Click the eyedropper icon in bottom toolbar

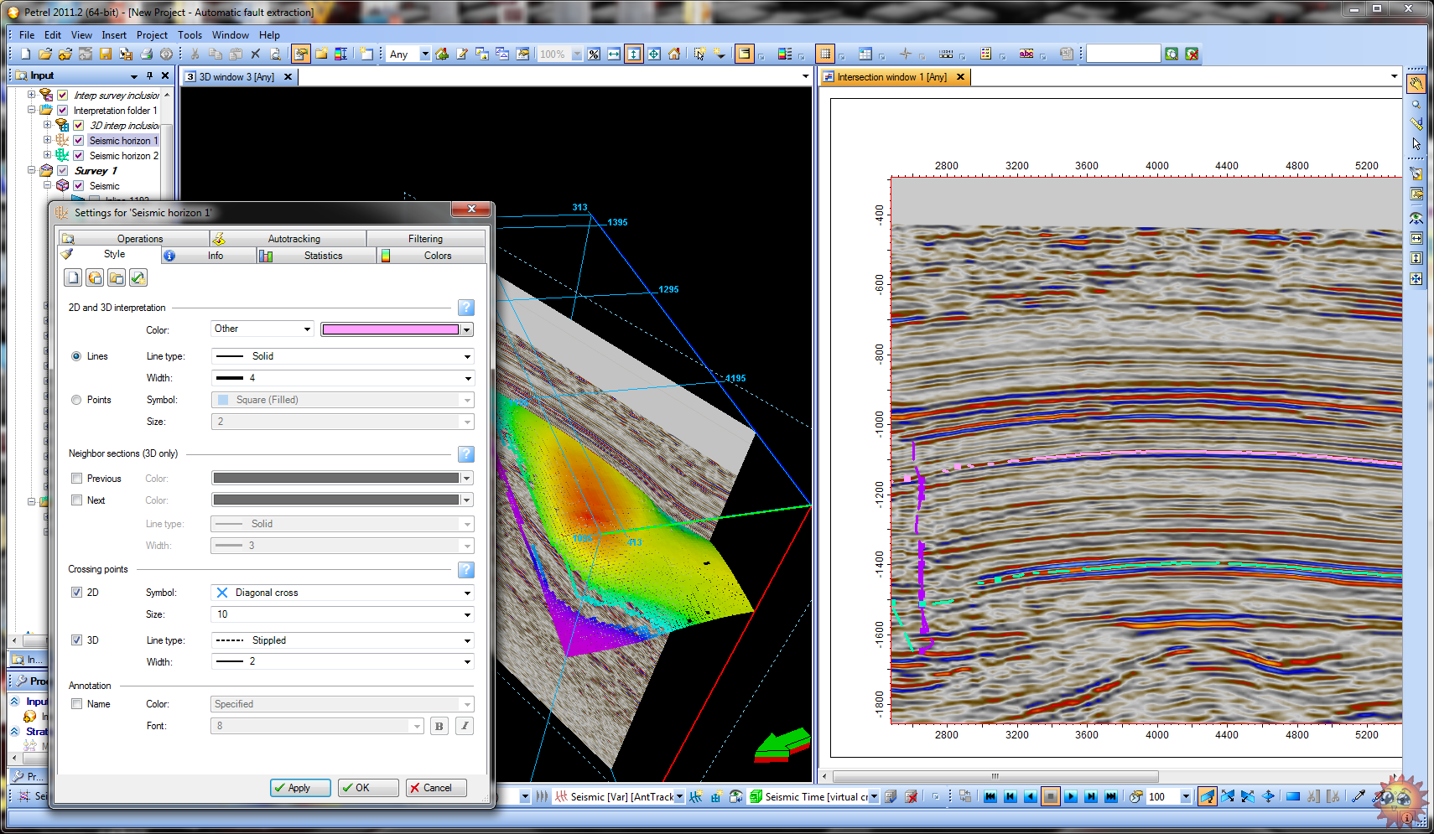point(1359,796)
